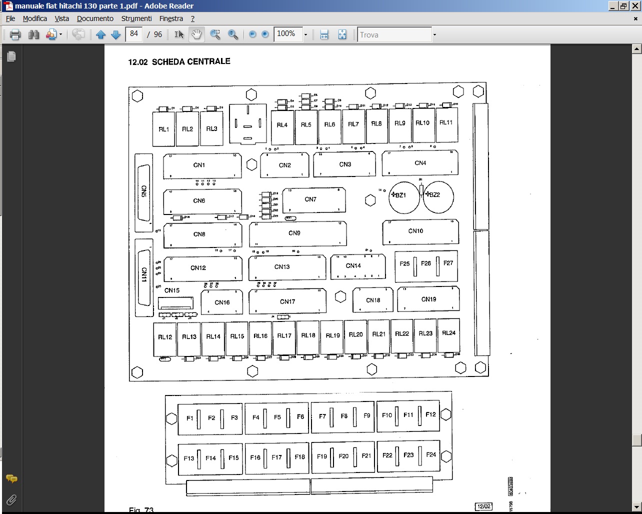The image size is (642, 514).
Task: Toggle fit full page view
Action: (x=342, y=34)
